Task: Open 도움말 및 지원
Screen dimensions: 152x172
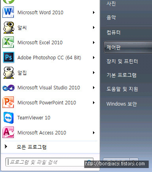Action: pyautogui.click(x=122, y=89)
